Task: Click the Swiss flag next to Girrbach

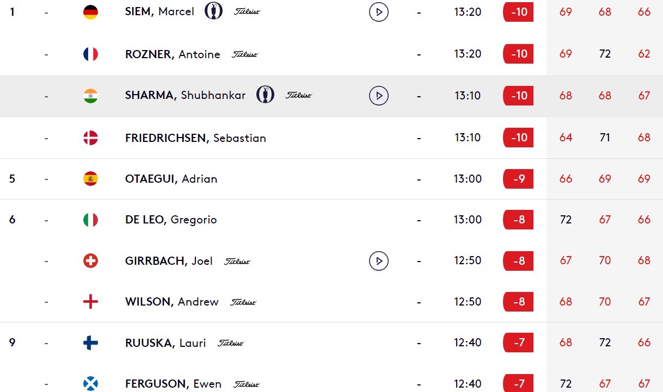Action: (90, 261)
